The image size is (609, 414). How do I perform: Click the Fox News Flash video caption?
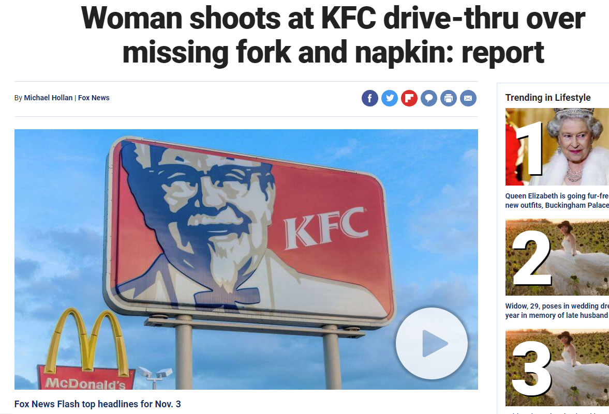pos(97,404)
